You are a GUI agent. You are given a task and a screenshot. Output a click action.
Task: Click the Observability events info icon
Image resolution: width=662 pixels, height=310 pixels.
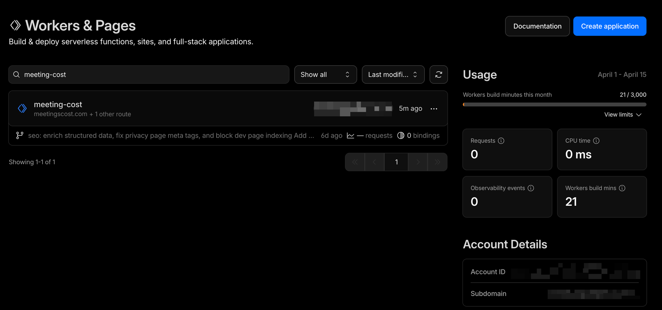[x=531, y=188]
